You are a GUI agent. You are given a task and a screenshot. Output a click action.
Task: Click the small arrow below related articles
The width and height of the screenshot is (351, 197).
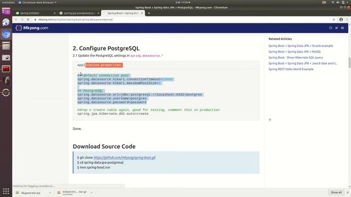pos(270,120)
